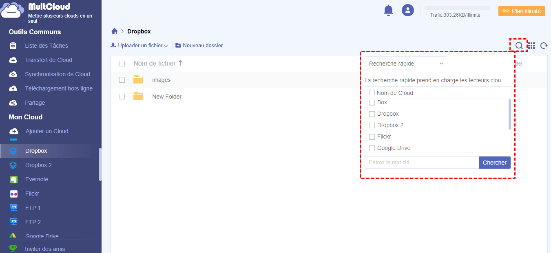Tick the images folder checkbox

point(122,80)
